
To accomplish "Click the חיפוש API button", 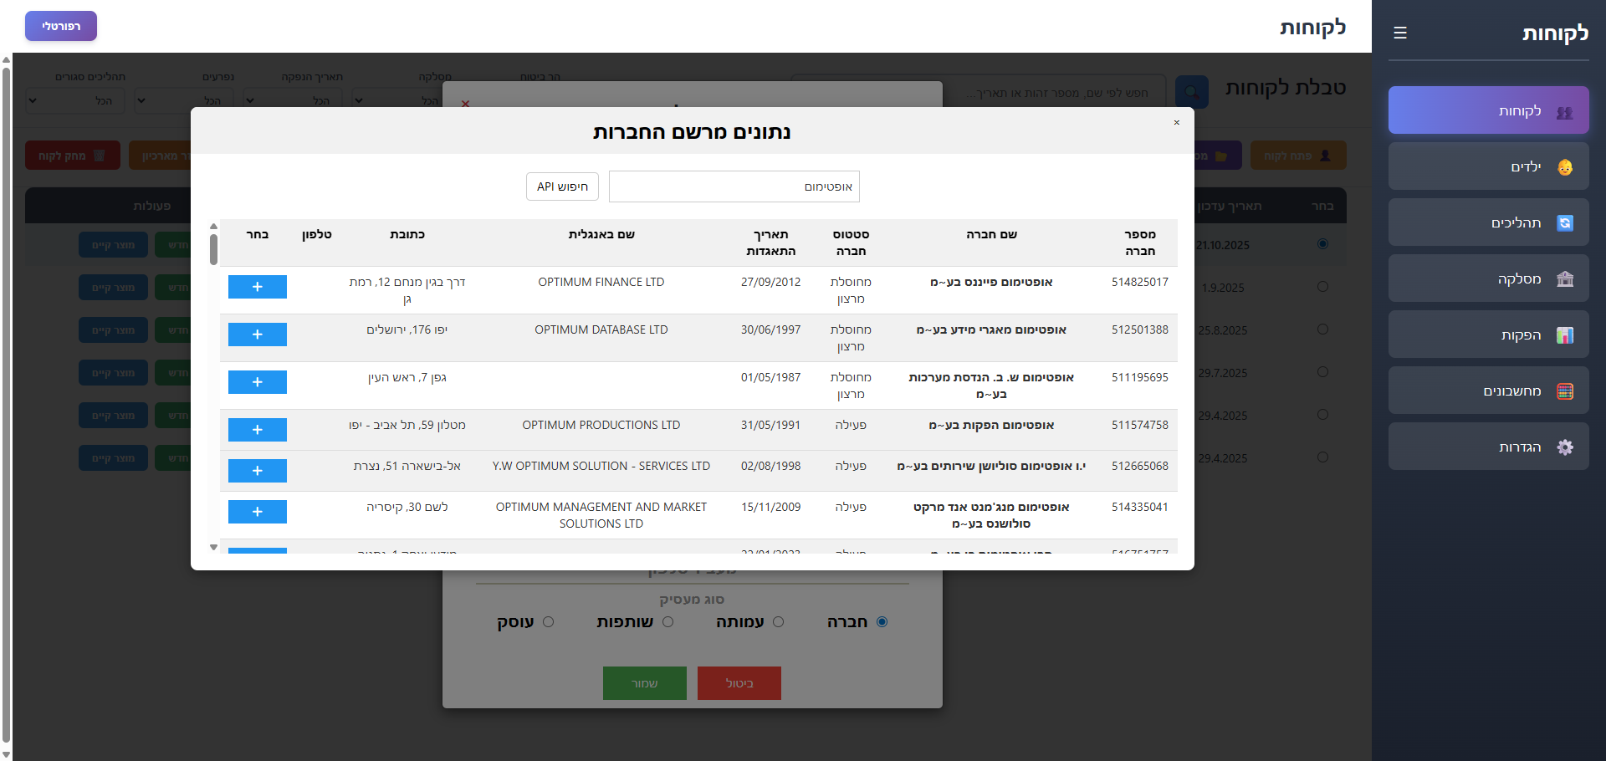I will [x=562, y=186].
